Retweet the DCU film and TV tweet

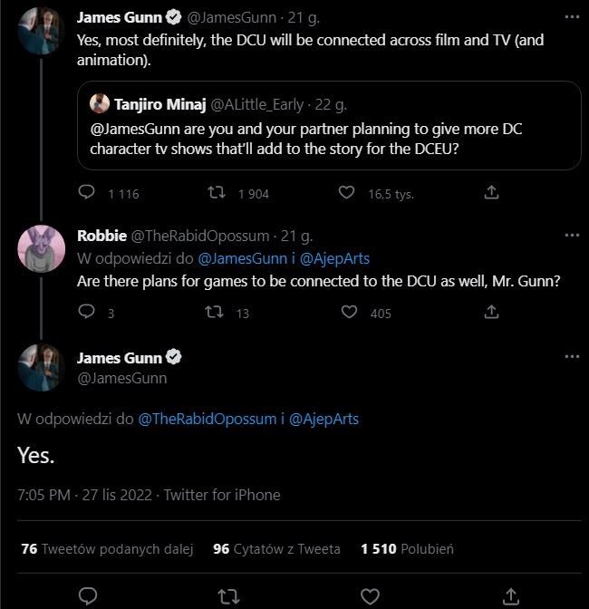(217, 193)
